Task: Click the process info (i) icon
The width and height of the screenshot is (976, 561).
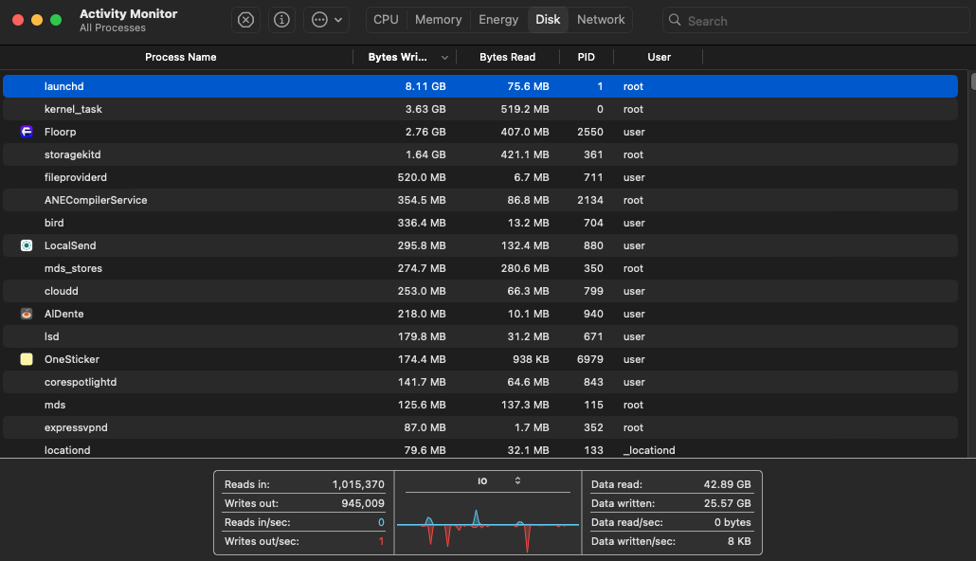Action: 281,20
